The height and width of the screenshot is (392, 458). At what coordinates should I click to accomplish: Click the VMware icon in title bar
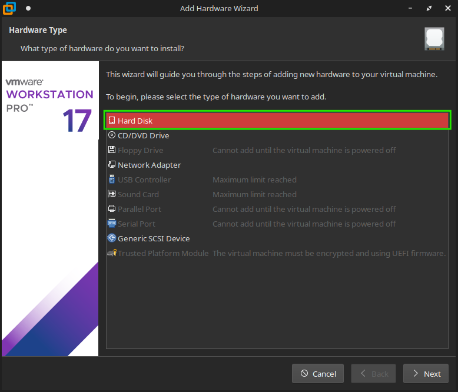pyautogui.click(x=10, y=8)
